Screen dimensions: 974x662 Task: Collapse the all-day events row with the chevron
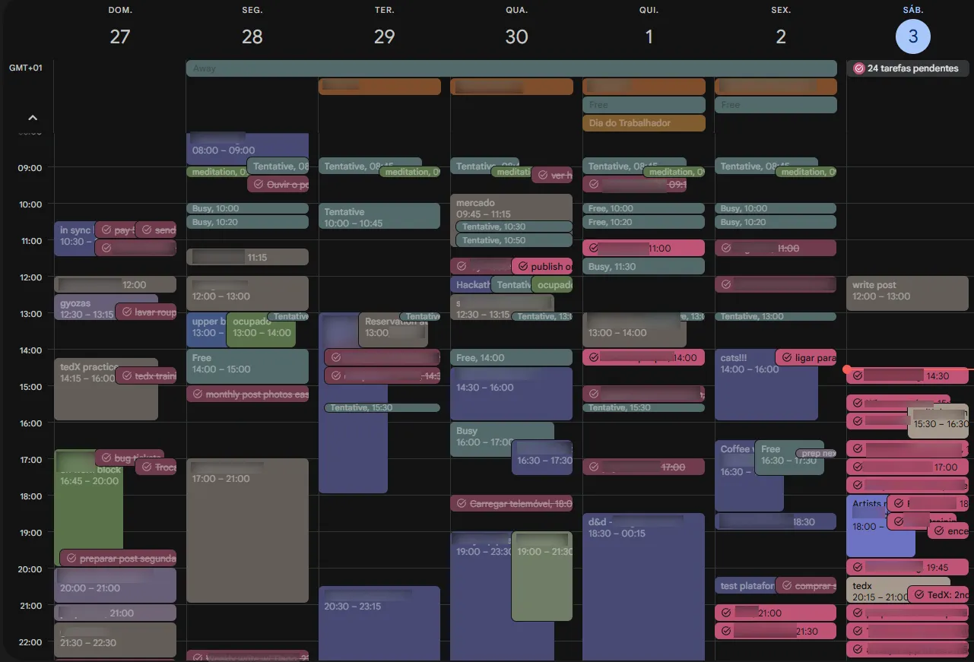pyautogui.click(x=32, y=117)
